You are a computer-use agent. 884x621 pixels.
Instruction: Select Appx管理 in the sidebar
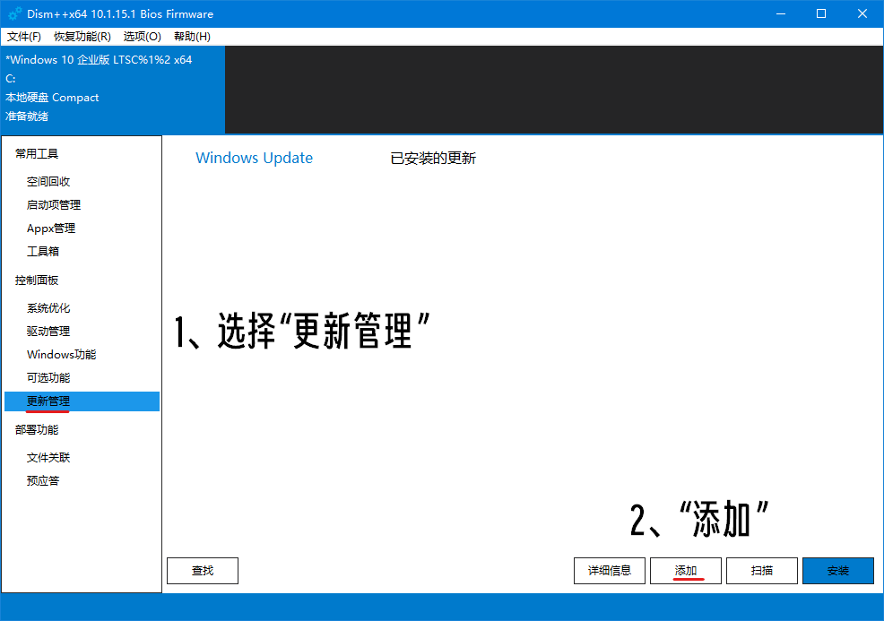pos(50,228)
